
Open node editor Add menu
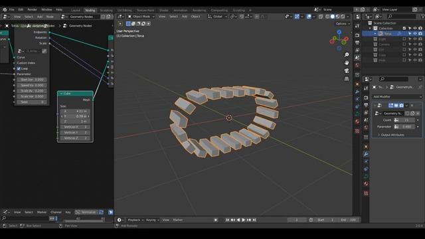(40, 17)
